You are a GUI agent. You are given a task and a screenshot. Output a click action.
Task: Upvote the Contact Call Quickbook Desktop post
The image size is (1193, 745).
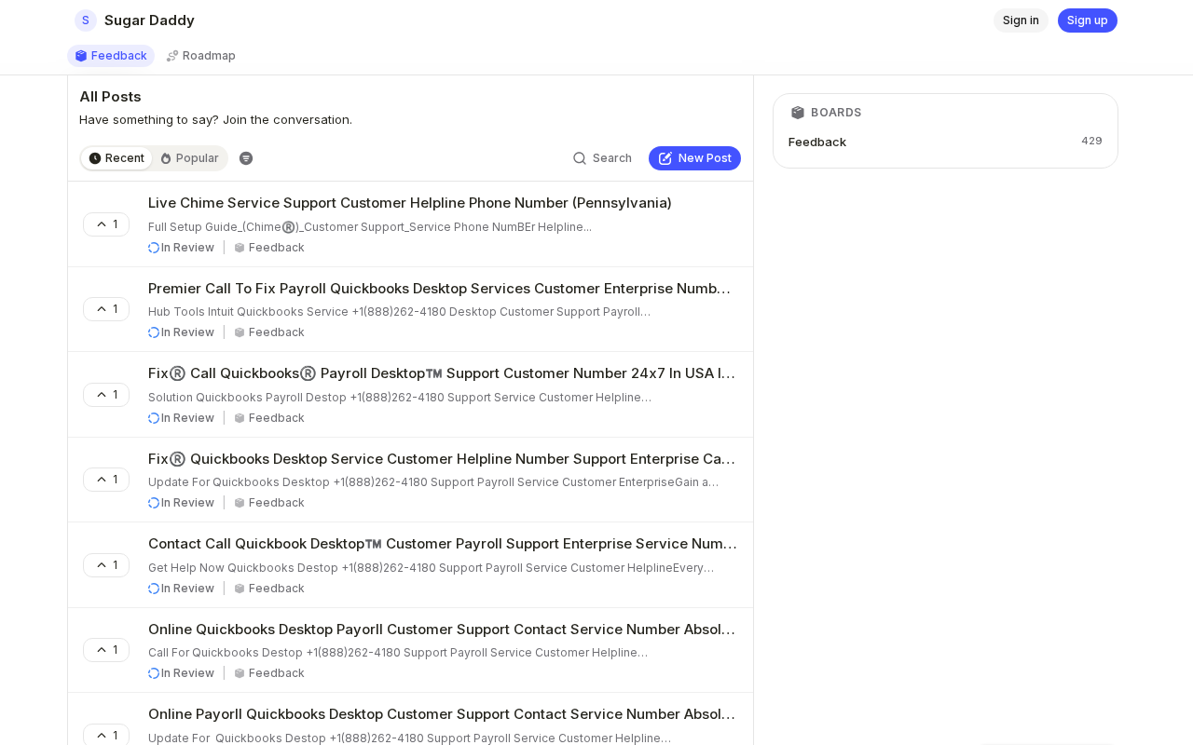pyautogui.click(x=106, y=565)
